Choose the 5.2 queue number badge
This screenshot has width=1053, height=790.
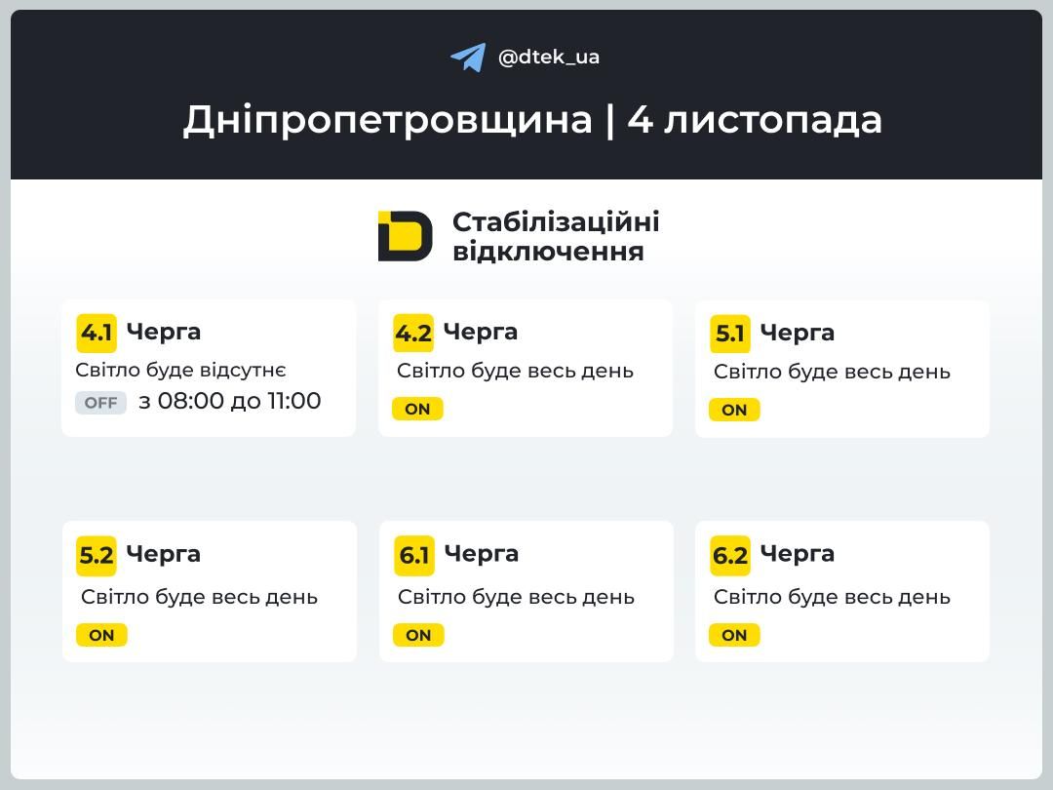coord(97,555)
